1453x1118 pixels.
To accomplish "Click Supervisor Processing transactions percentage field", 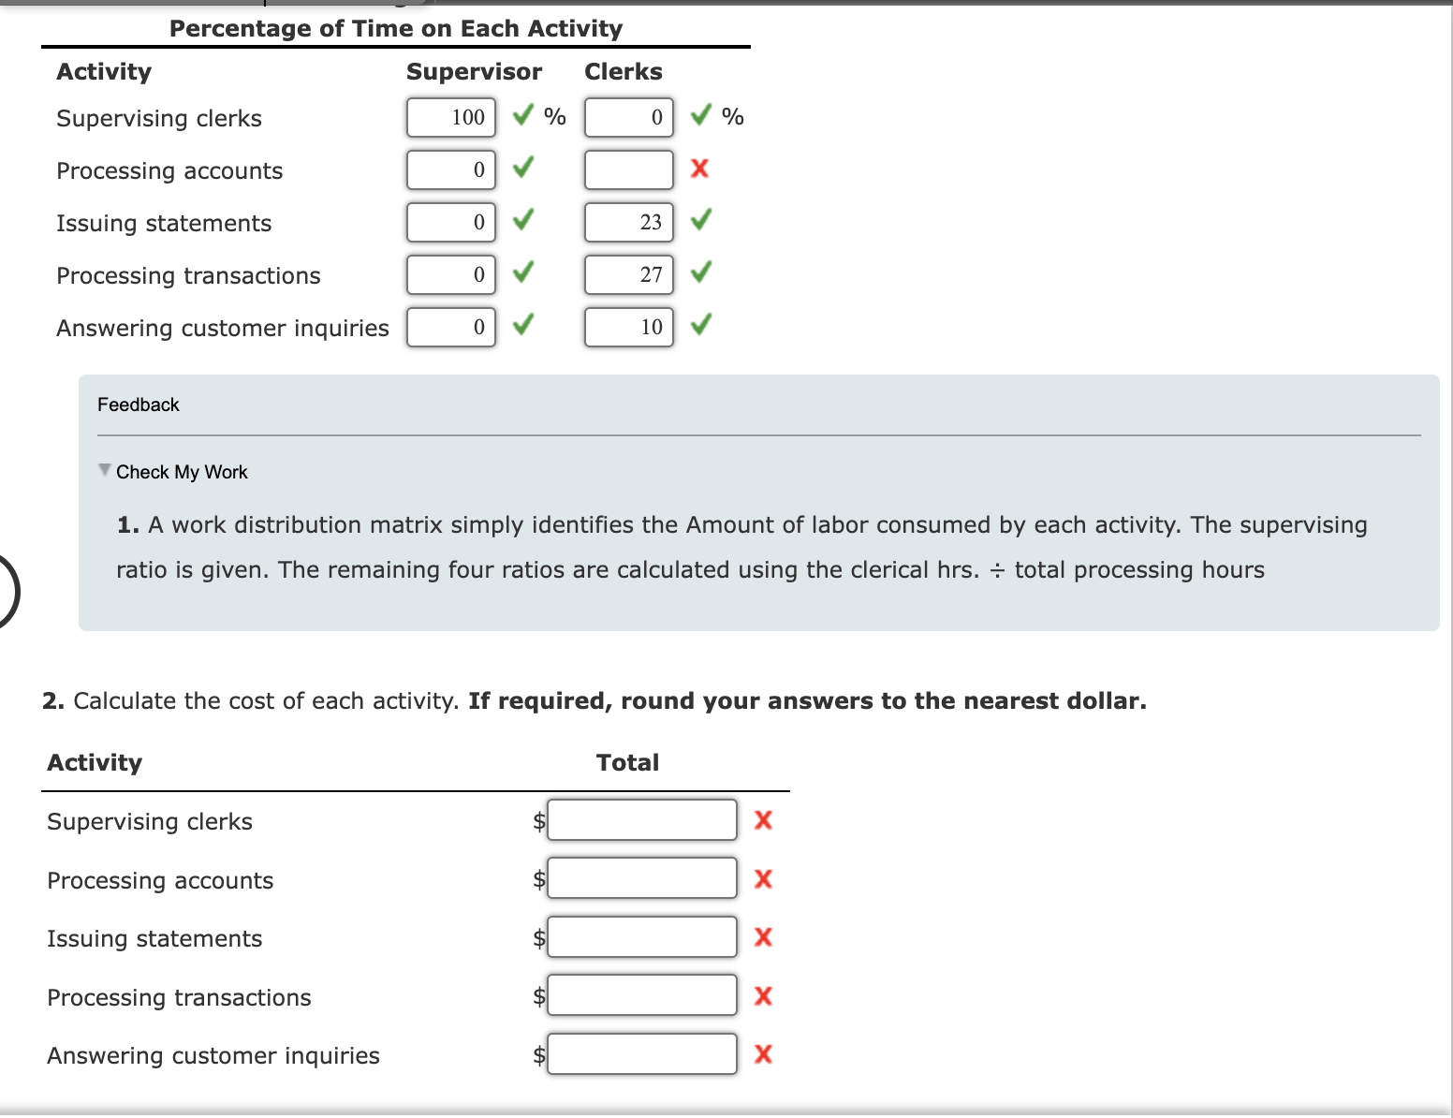I will (x=451, y=274).
